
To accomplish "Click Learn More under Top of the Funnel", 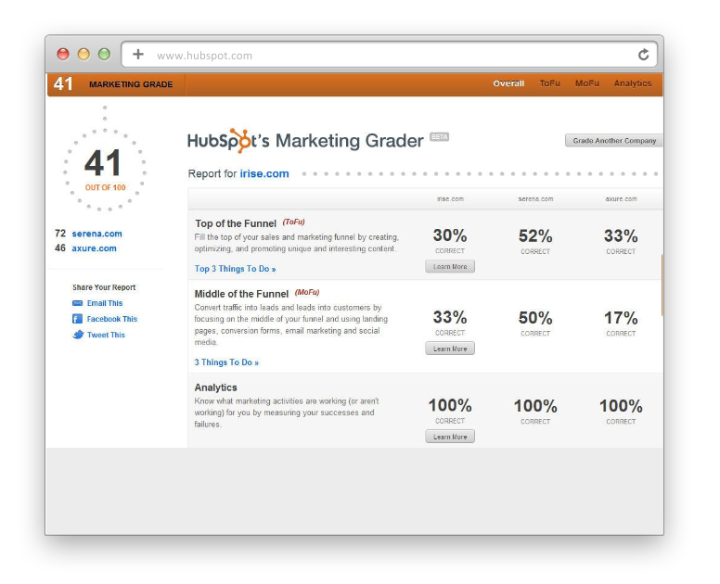I will point(450,267).
